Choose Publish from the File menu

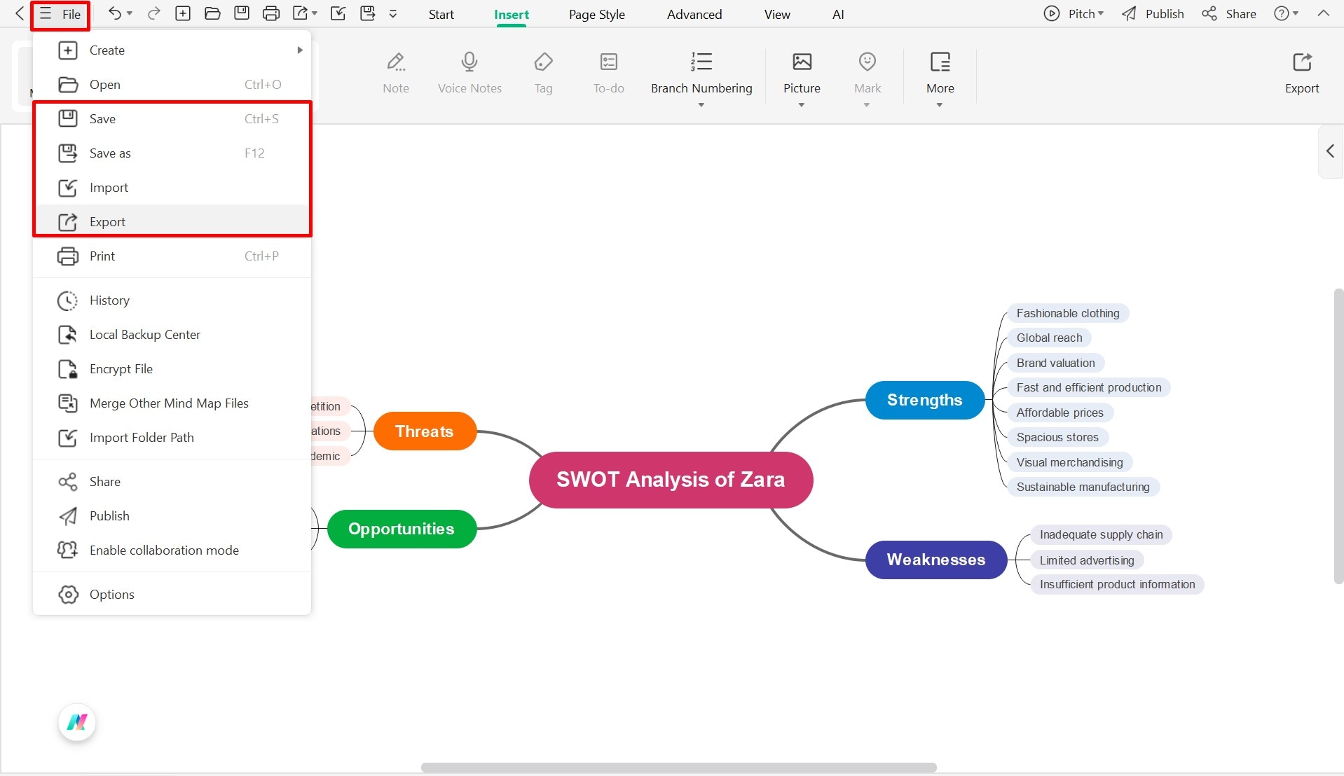[172, 516]
